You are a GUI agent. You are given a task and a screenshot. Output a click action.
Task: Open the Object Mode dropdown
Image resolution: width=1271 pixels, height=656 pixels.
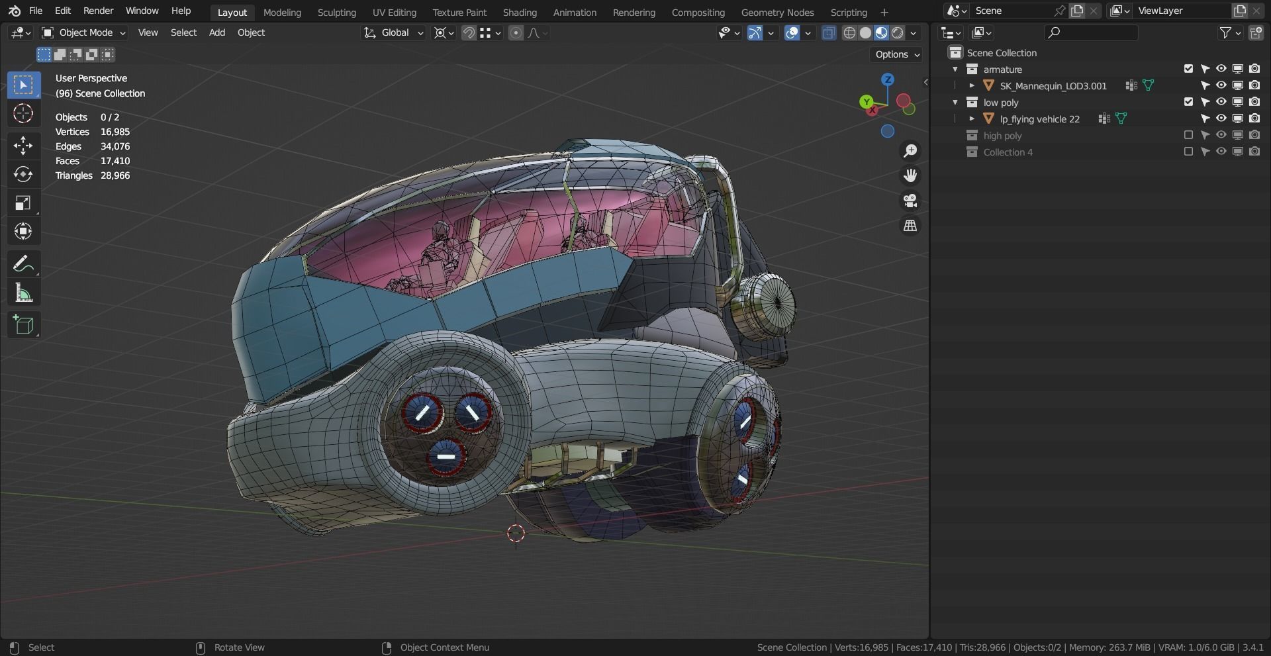pos(83,32)
